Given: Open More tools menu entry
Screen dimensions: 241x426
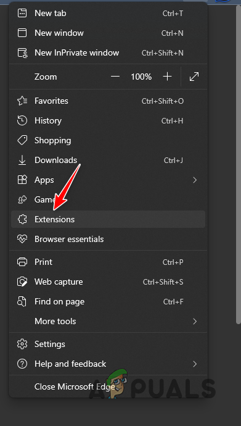Looking at the screenshot, I should click(x=108, y=322).
